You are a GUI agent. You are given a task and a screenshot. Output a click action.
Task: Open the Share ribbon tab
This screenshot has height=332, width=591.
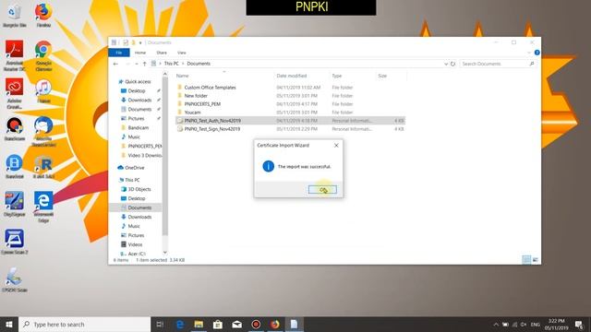(162, 53)
